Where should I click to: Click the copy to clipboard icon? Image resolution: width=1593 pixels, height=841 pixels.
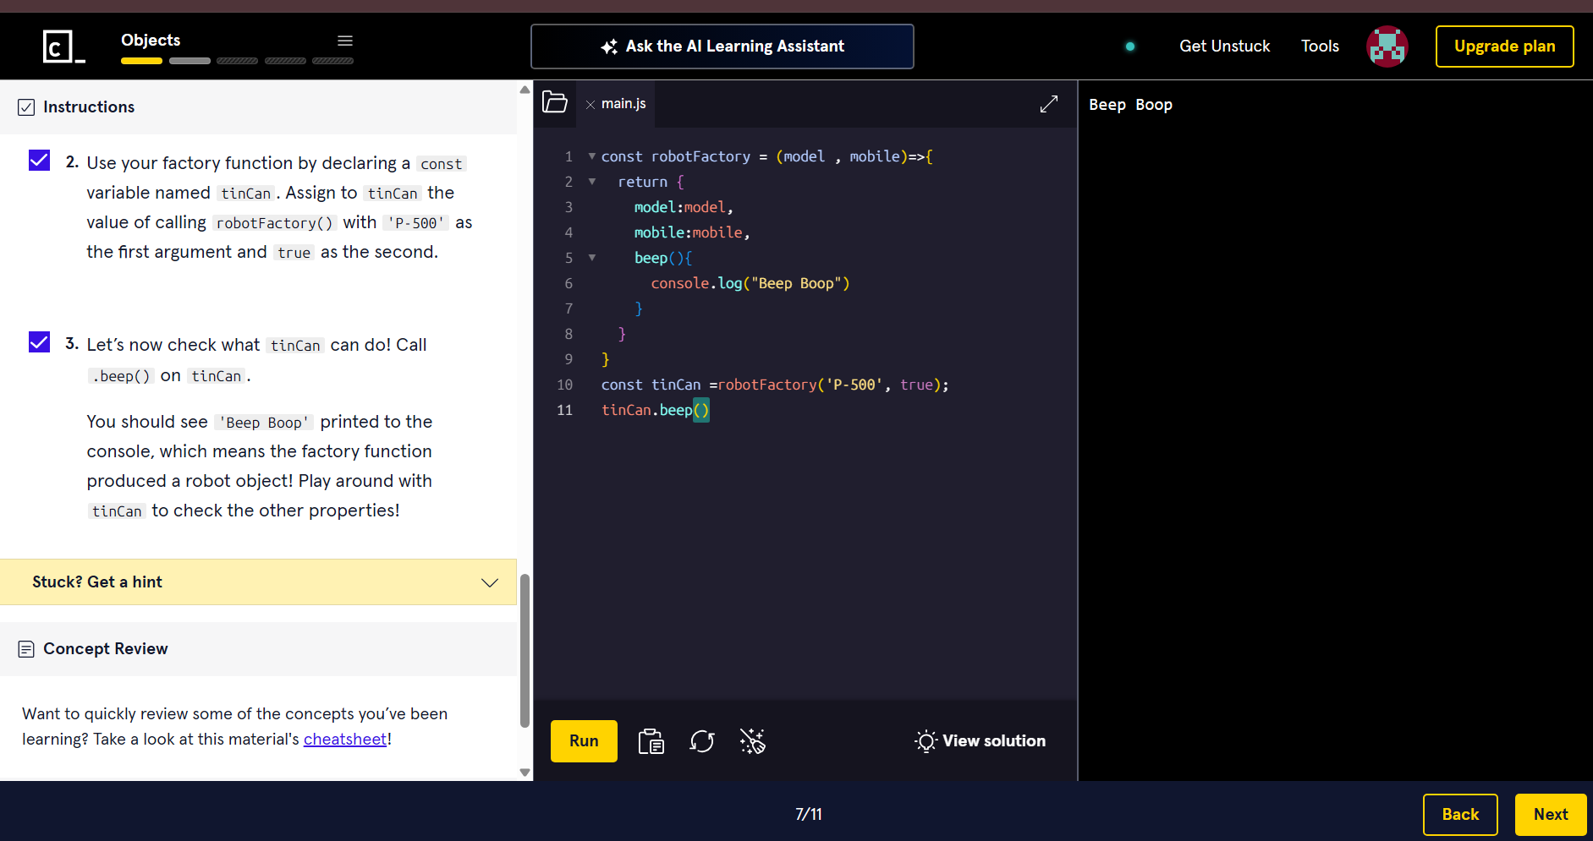pyautogui.click(x=651, y=741)
